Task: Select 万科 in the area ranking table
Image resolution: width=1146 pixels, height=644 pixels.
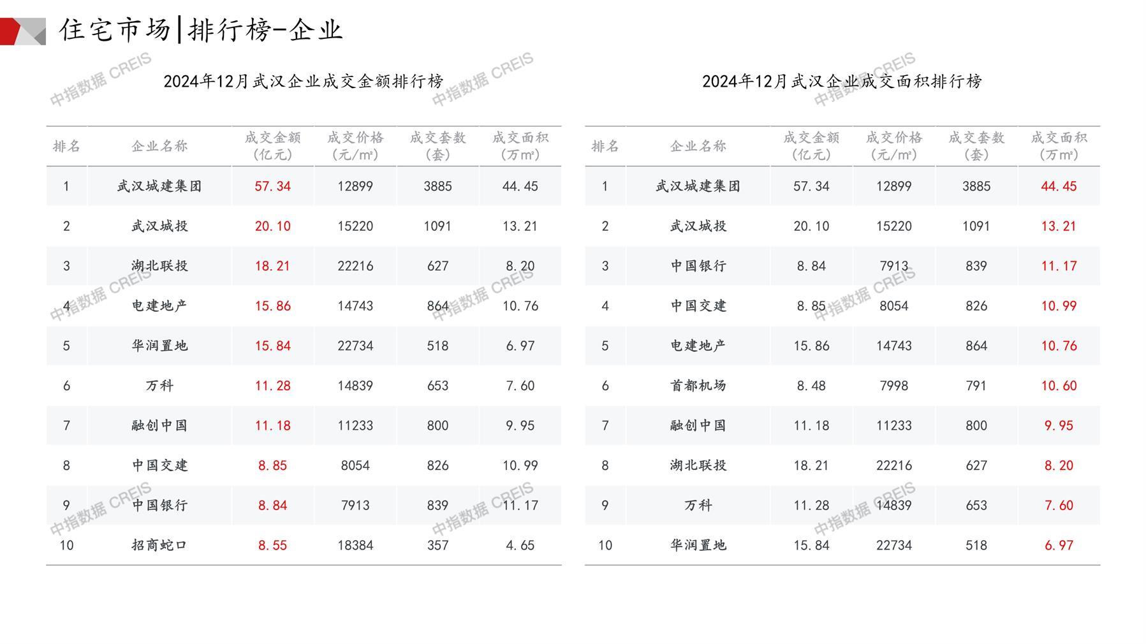Action: coord(698,505)
